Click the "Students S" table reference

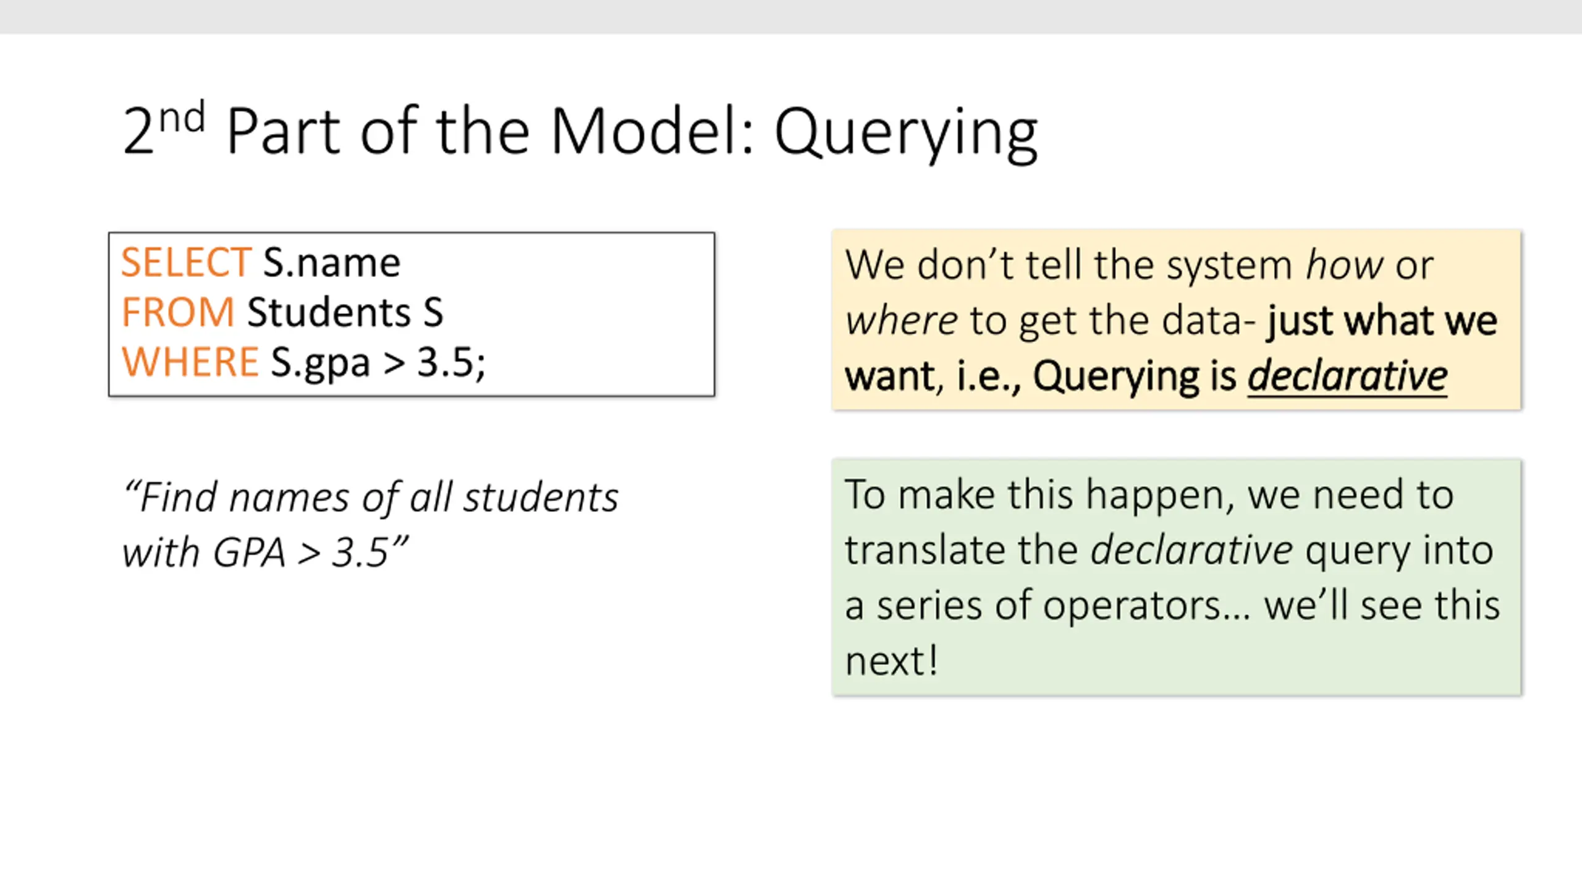coord(345,312)
